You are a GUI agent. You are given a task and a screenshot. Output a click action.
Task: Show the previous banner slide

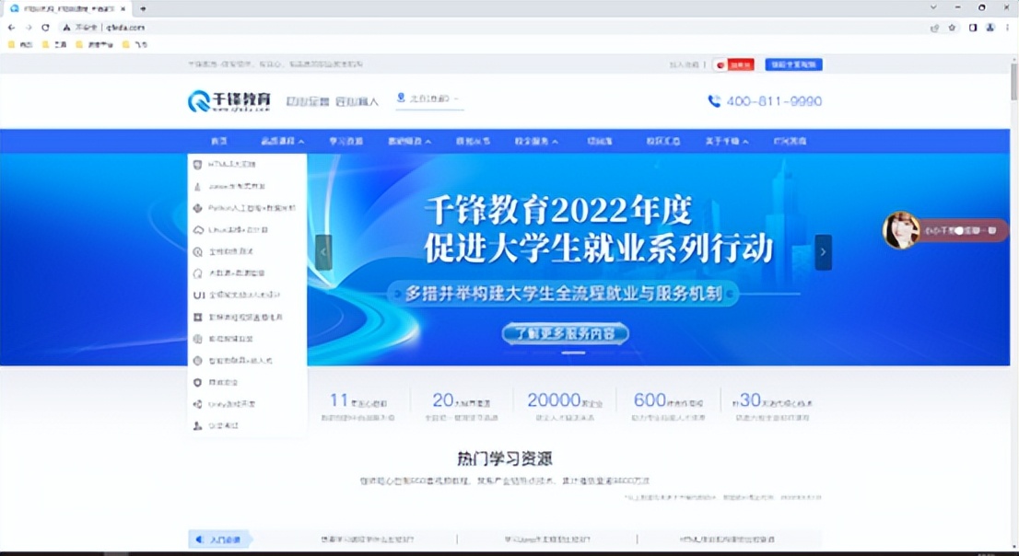point(323,252)
